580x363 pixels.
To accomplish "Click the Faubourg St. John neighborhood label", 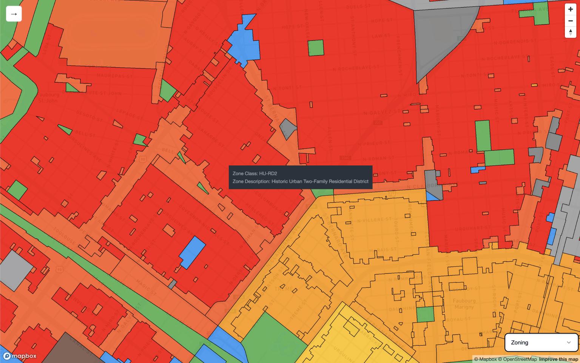I will pos(49,97).
